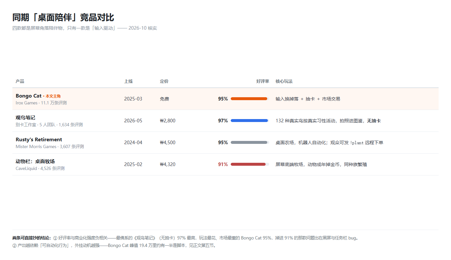Click the 97% percentage value
The height and width of the screenshot is (260, 451).
223,121
